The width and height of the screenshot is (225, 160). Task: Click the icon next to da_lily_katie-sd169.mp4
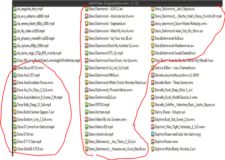(x=15, y=31)
